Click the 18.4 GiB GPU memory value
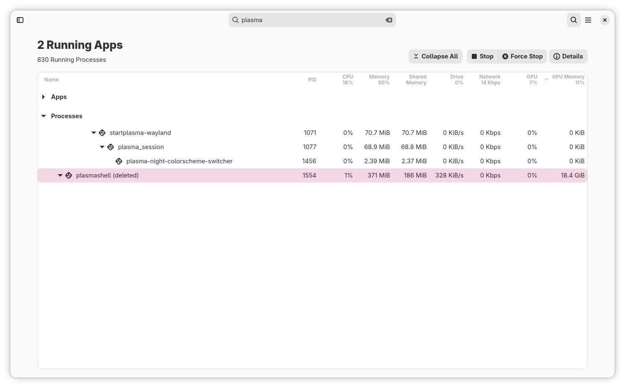625x388 pixels. pos(573,175)
